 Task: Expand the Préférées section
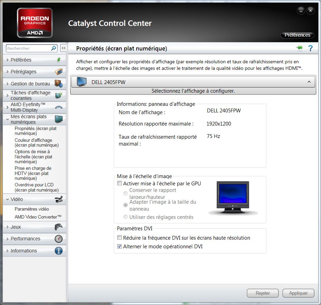coord(7,60)
